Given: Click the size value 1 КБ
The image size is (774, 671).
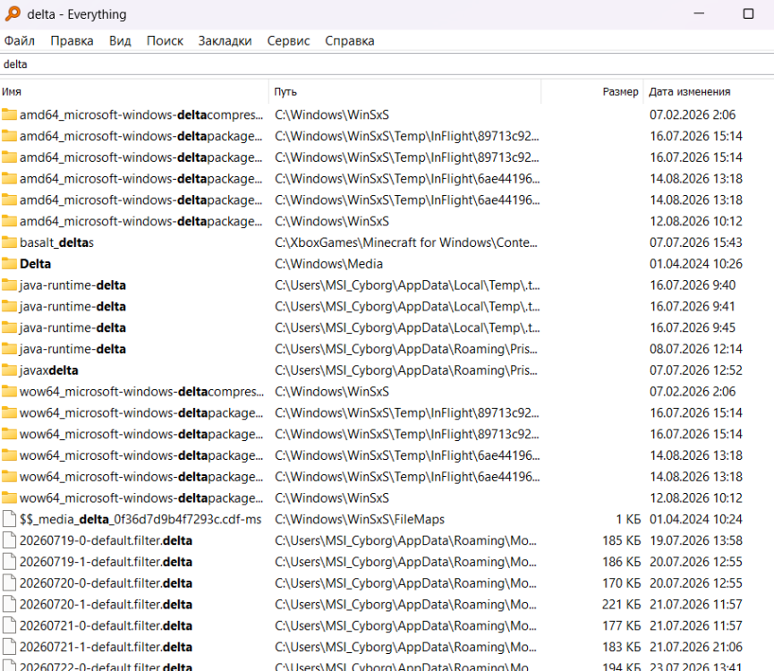Looking at the screenshot, I should tap(628, 519).
